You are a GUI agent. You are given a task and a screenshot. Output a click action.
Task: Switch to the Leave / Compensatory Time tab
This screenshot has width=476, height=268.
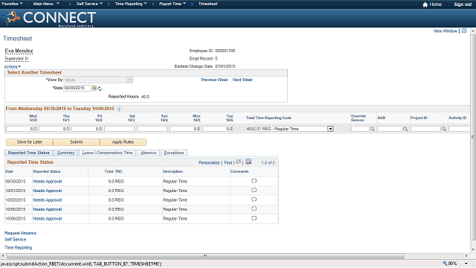[x=107, y=153]
